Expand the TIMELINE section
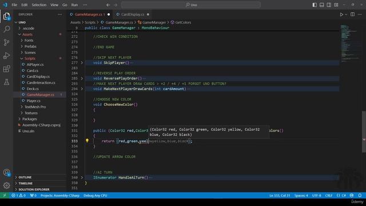 pyautogui.click(x=25, y=183)
